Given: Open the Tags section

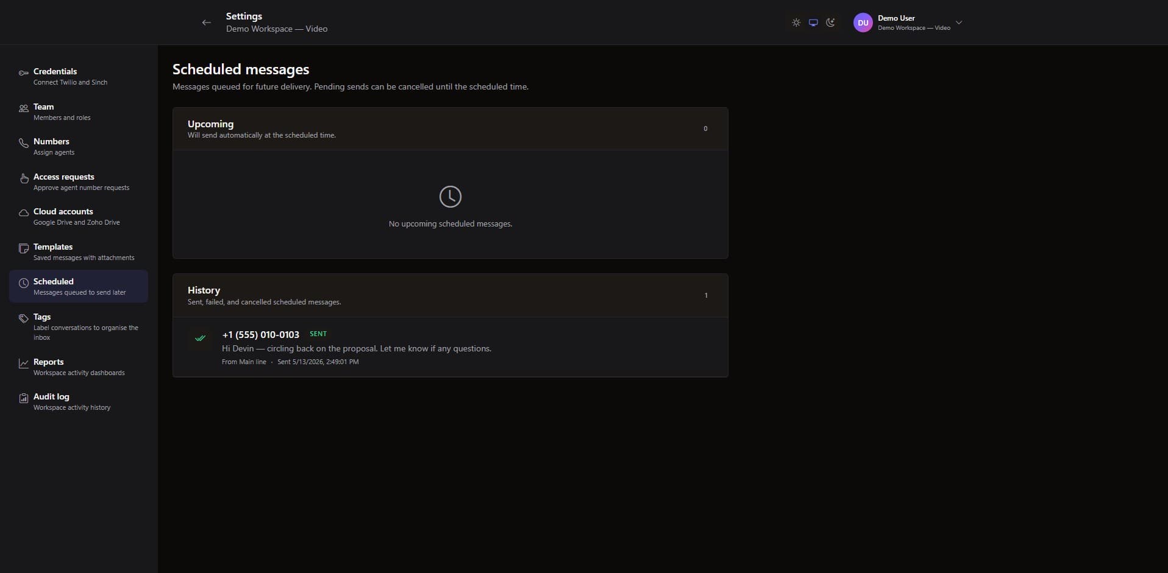Looking at the screenshot, I should point(79,326).
